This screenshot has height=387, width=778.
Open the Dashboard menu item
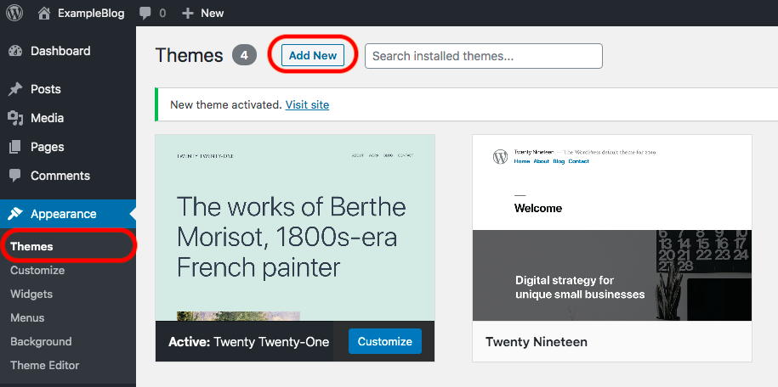(60, 51)
